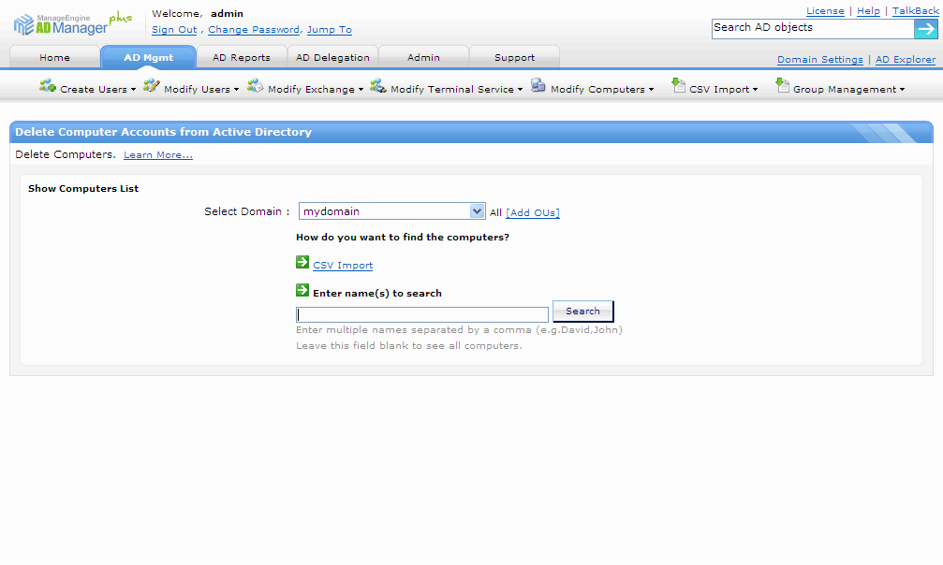Click the ADManager Plus logo
The width and height of the screenshot is (943, 565).
(72, 24)
